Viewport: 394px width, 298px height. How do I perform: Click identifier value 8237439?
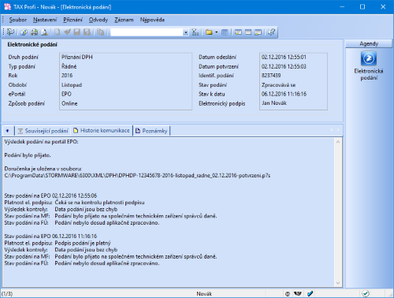pyautogui.click(x=271, y=76)
